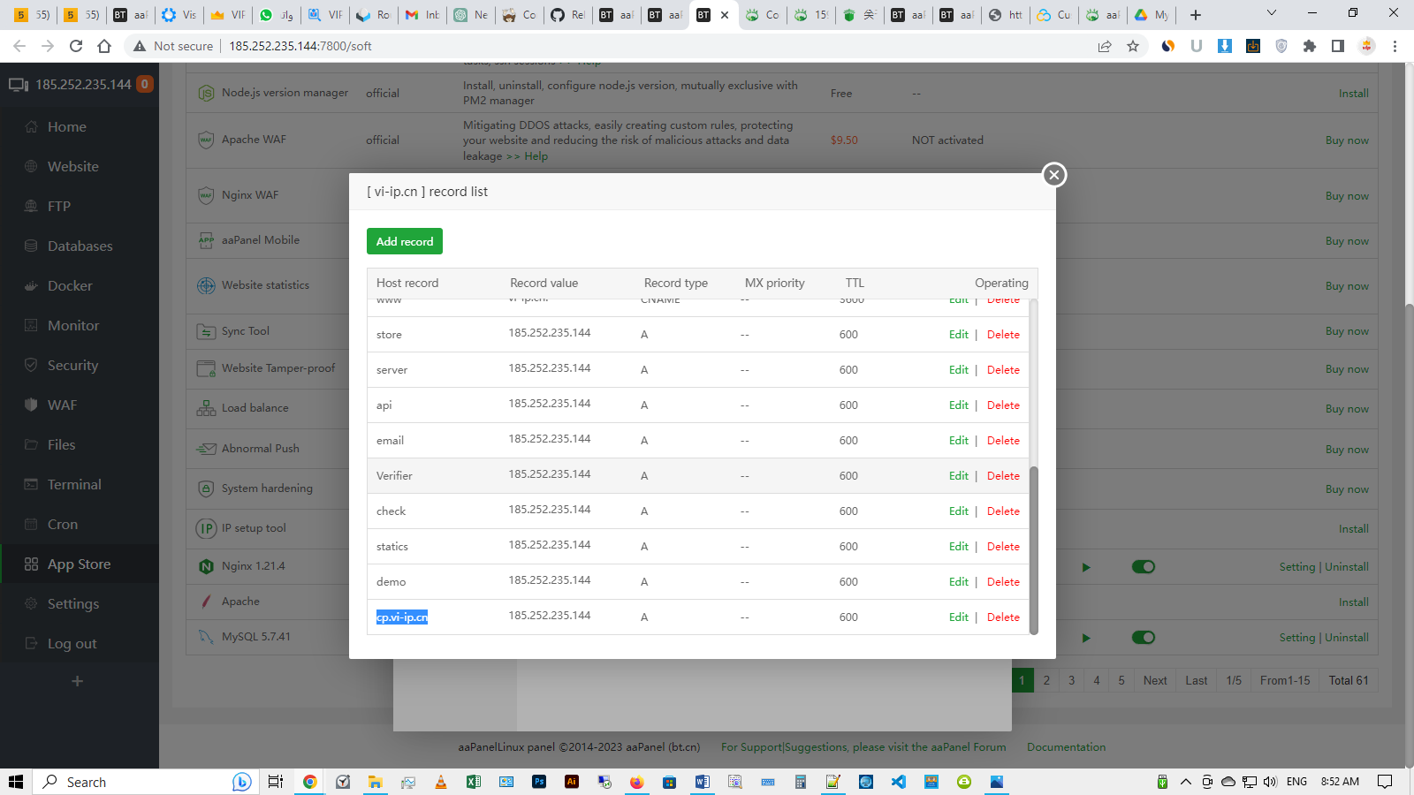Click the Files sidebar icon
The width and height of the screenshot is (1414, 795).
32,445
